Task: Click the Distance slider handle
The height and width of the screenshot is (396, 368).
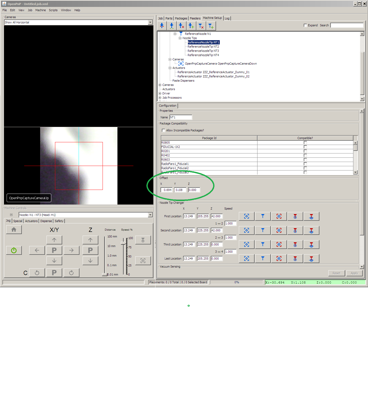Action: coord(105,274)
